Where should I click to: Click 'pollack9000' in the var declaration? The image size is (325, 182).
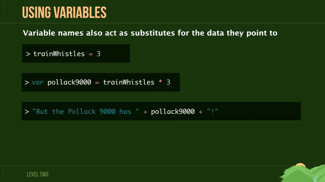(x=69, y=82)
